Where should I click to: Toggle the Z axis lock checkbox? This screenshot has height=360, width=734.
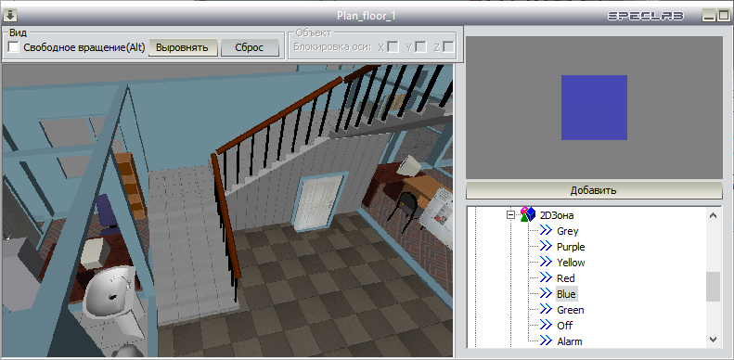pyautogui.click(x=448, y=46)
